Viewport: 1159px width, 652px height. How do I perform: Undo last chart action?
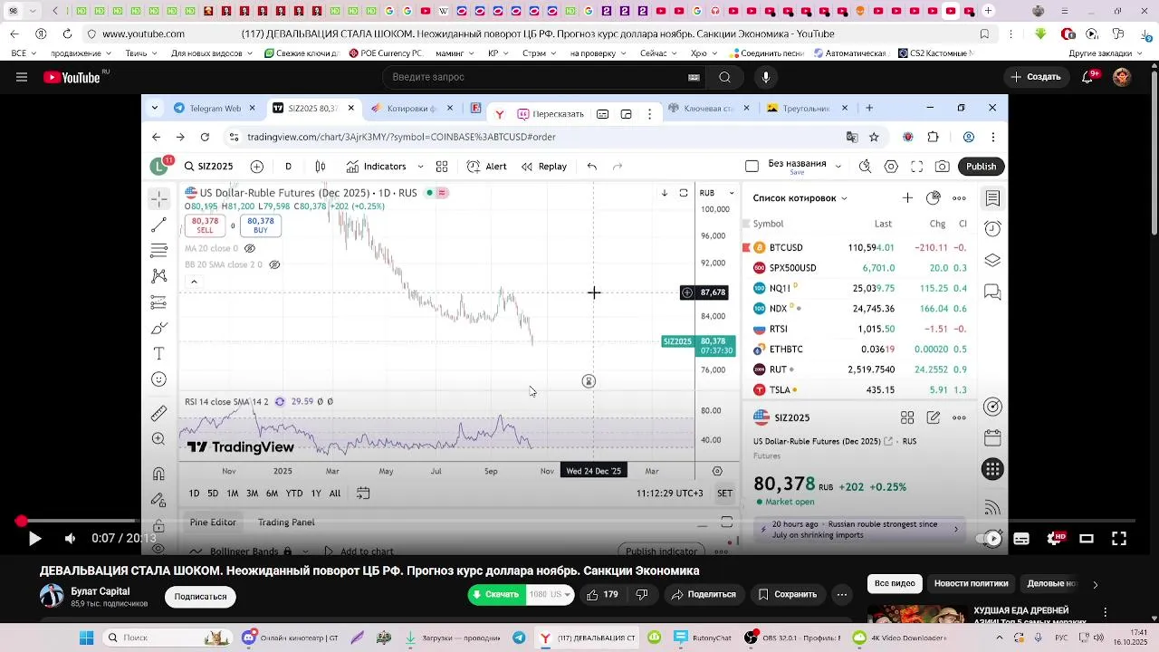click(x=592, y=167)
